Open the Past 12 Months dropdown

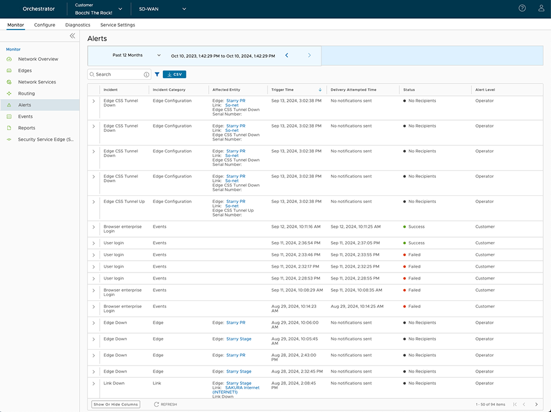point(136,55)
